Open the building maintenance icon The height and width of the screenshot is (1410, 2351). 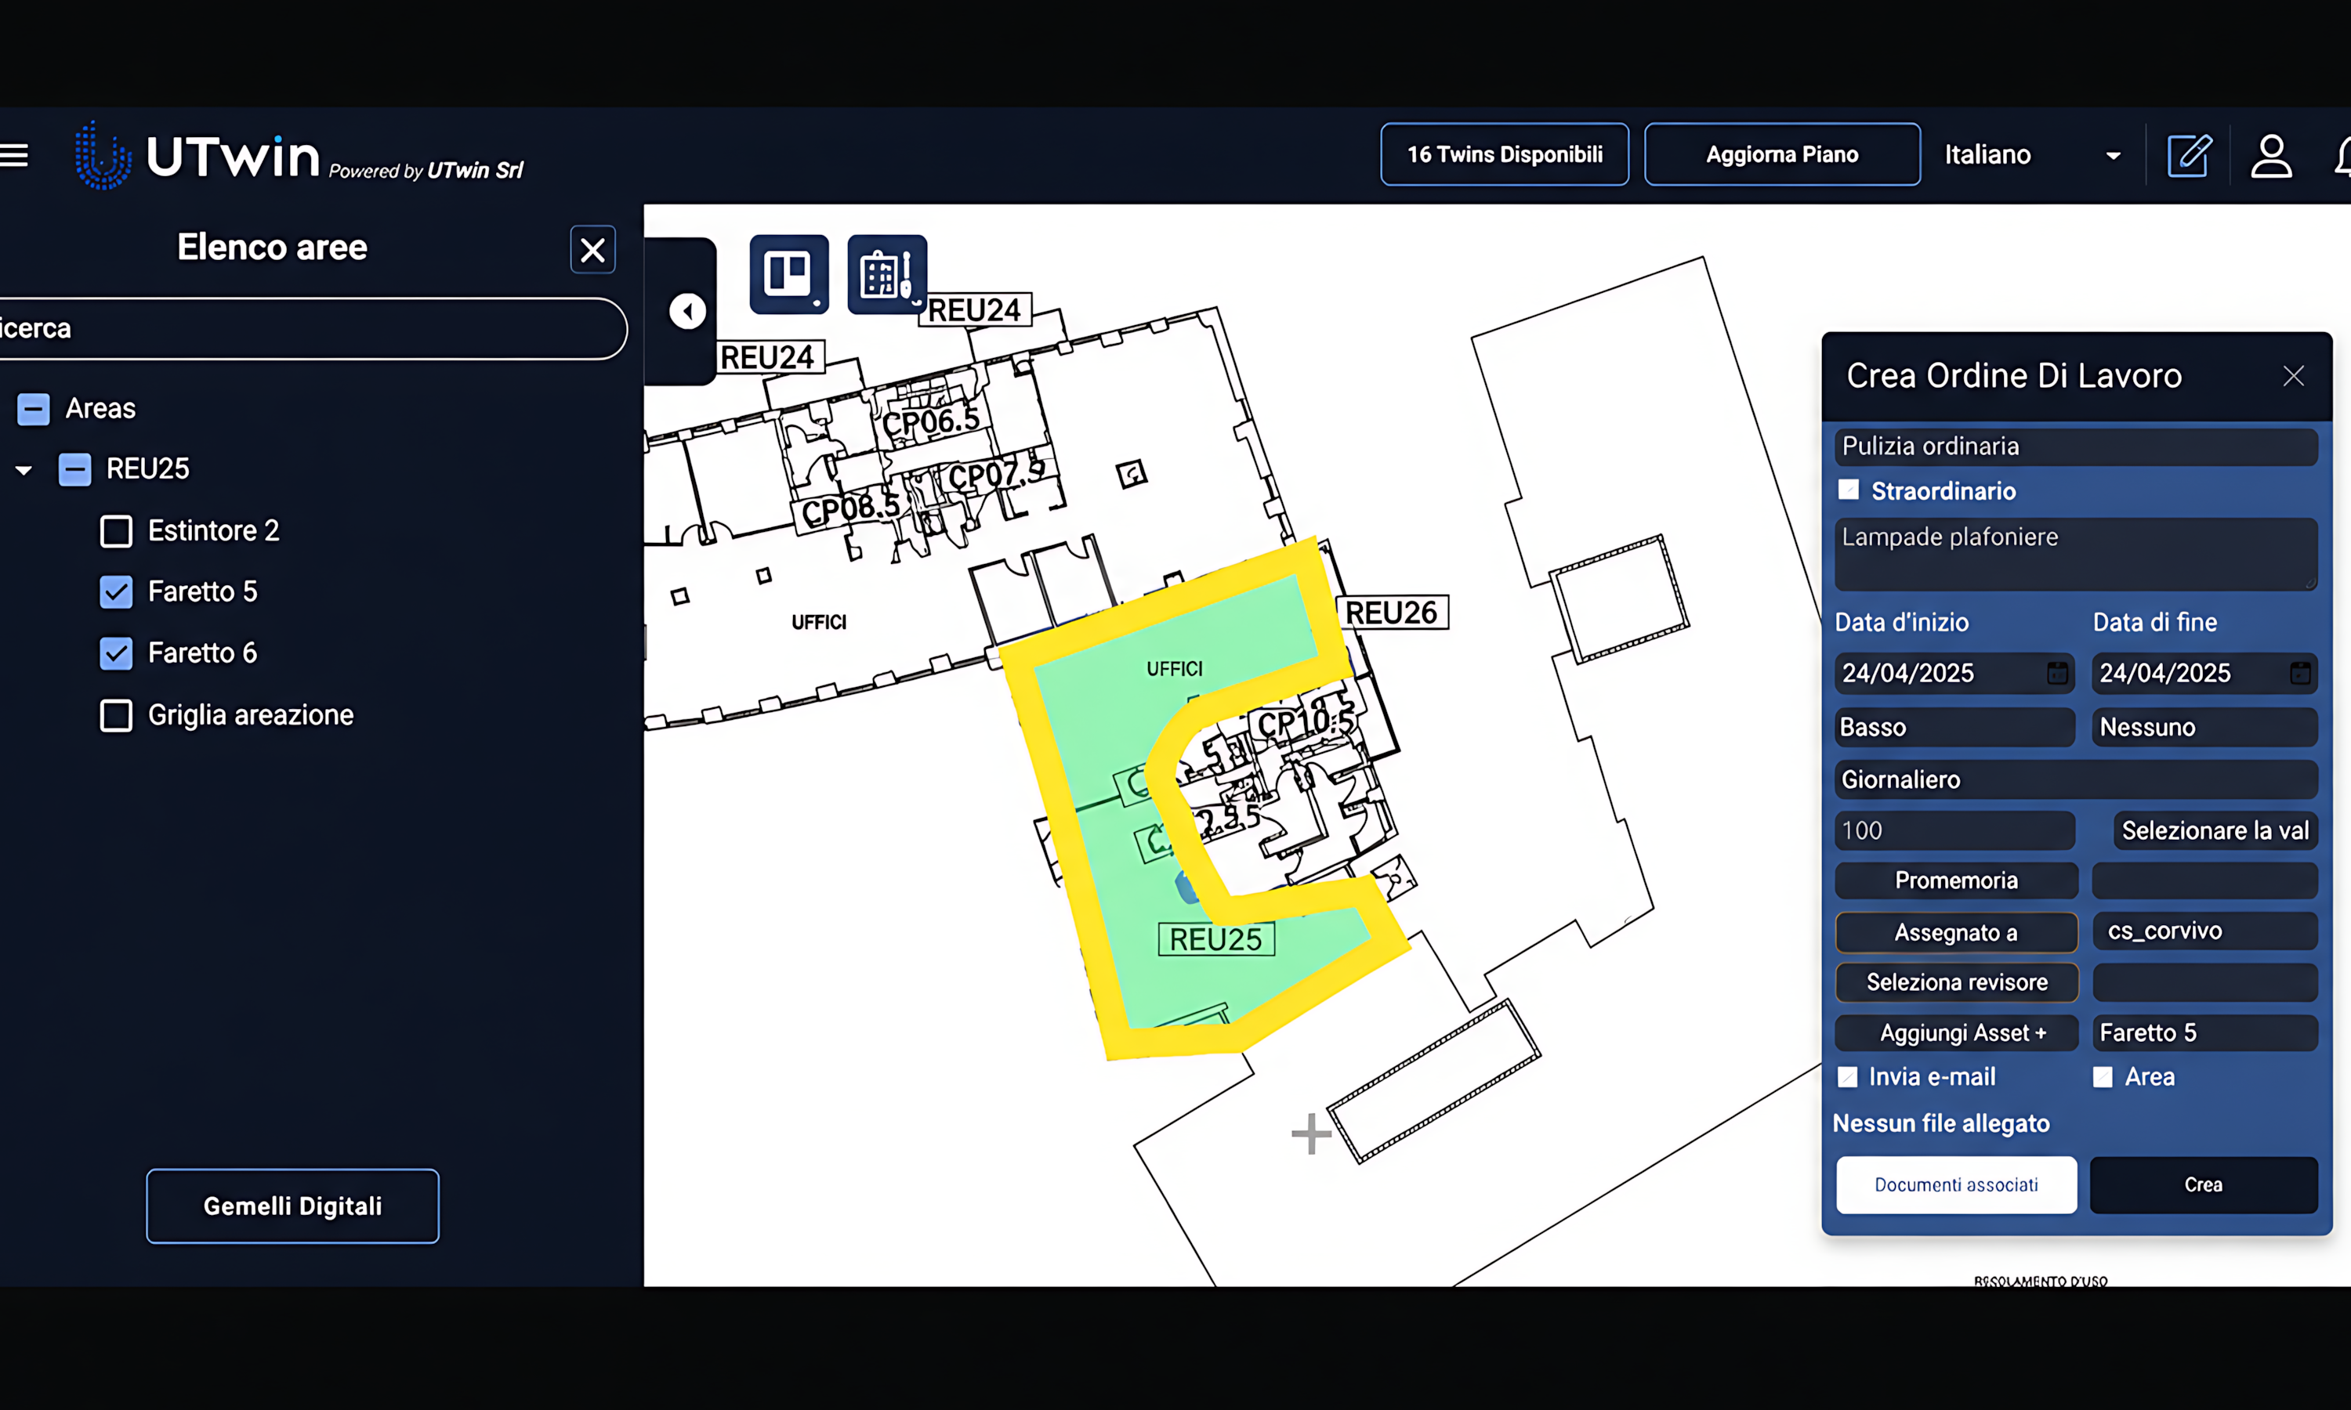[x=886, y=275]
